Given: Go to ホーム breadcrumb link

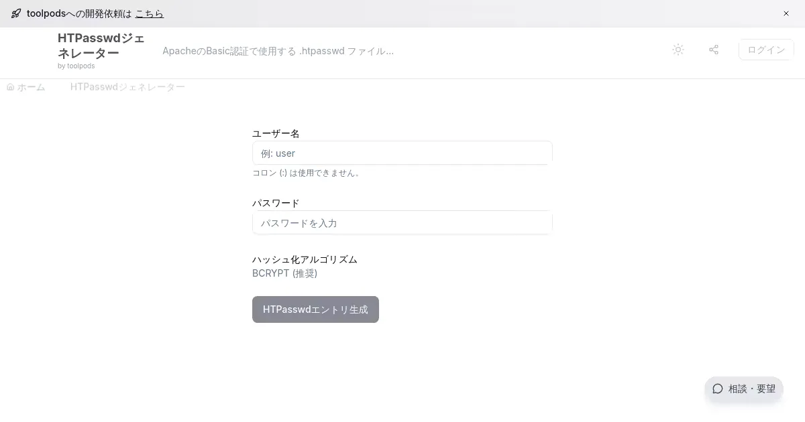Looking at the screenshot, I should pyautogui.click(x=31, y=87).
